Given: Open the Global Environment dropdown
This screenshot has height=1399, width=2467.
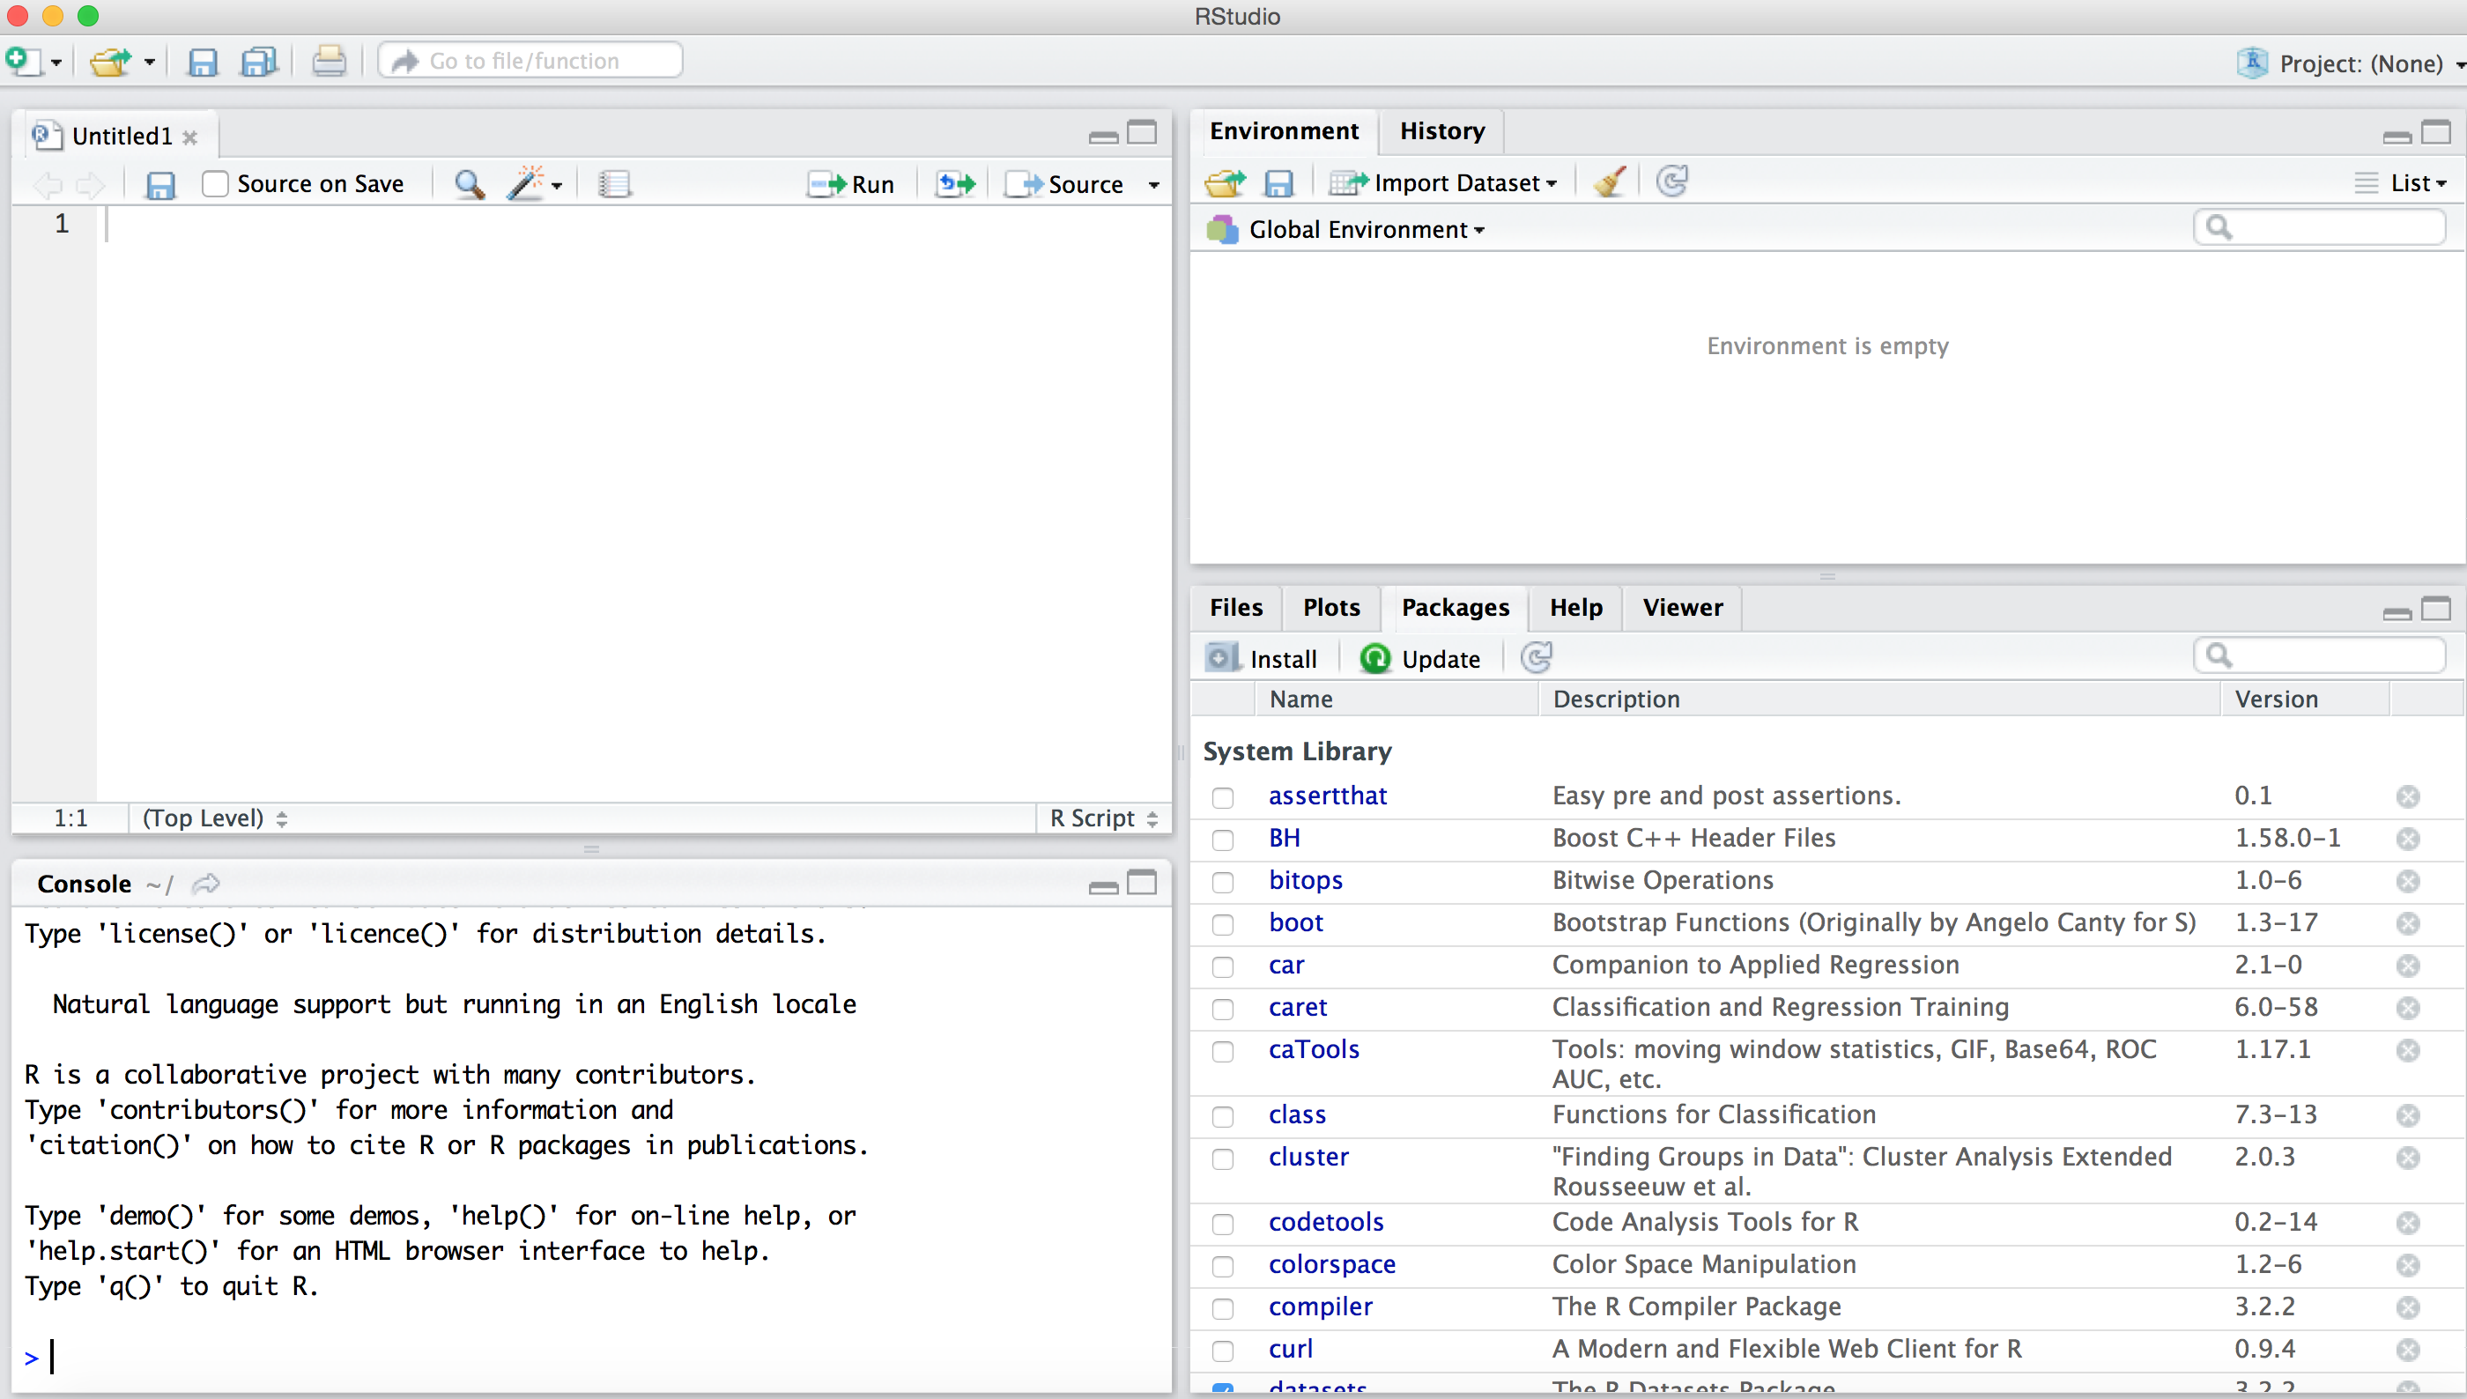Looking at the screenshot, I should (1346, 230).
